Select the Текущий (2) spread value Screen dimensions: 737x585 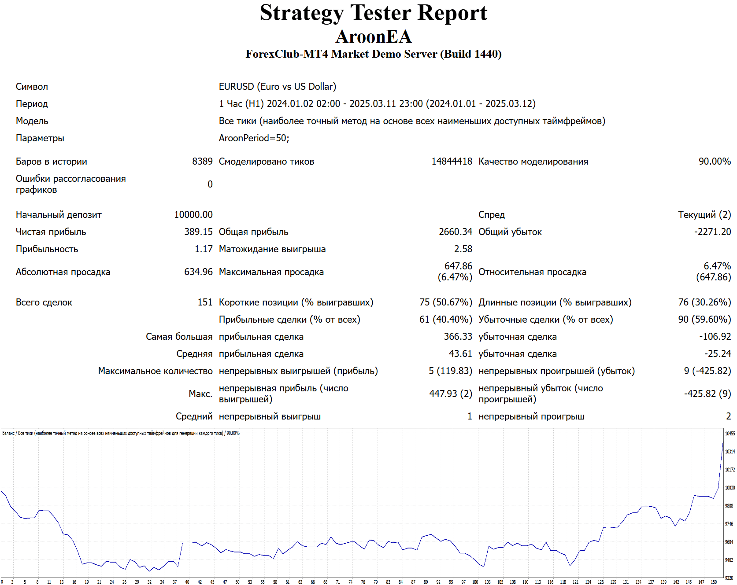point(704,215)
